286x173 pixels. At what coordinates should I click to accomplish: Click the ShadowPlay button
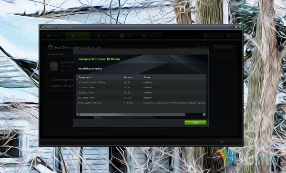coord(213,36)
